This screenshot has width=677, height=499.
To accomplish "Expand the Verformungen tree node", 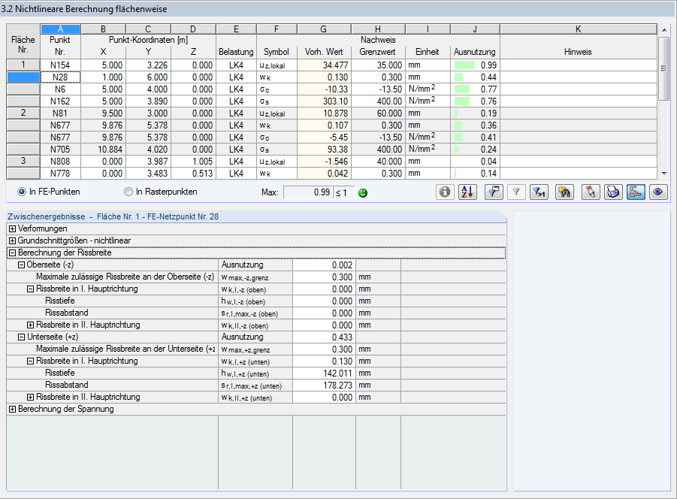I will 13,228.
